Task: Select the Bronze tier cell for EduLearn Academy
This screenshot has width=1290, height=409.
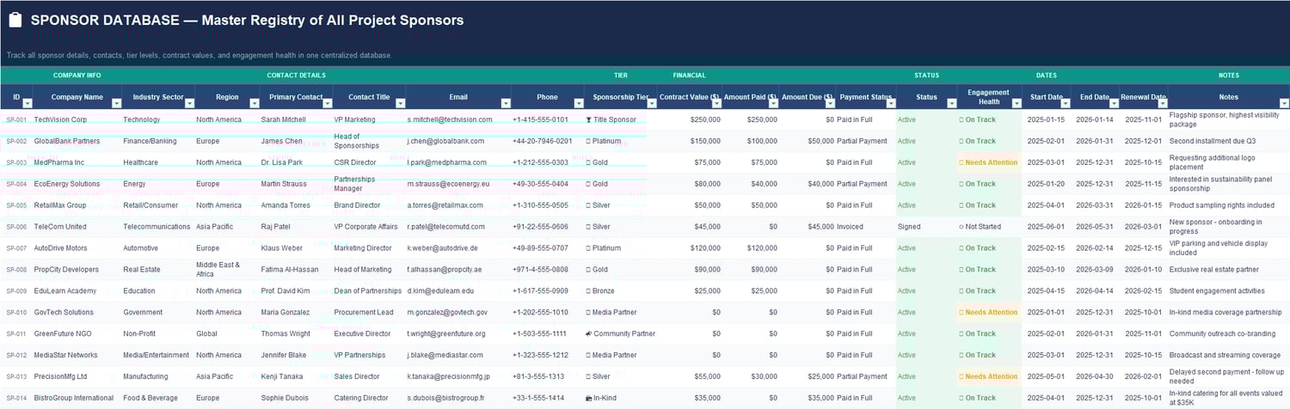Action: pyautogui.click(x=620, y=291)
